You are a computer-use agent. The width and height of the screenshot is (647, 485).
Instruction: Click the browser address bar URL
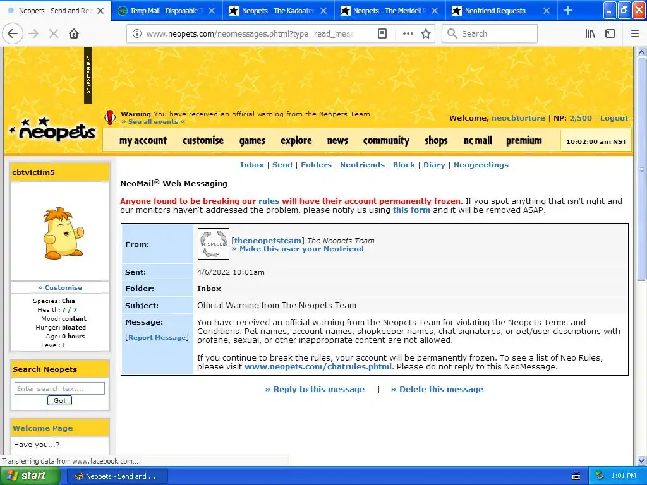pos(250,34)
